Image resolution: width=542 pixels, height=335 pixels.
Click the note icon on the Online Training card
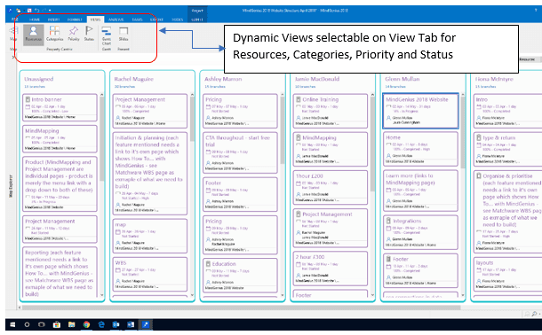click(x=299, y=99)
